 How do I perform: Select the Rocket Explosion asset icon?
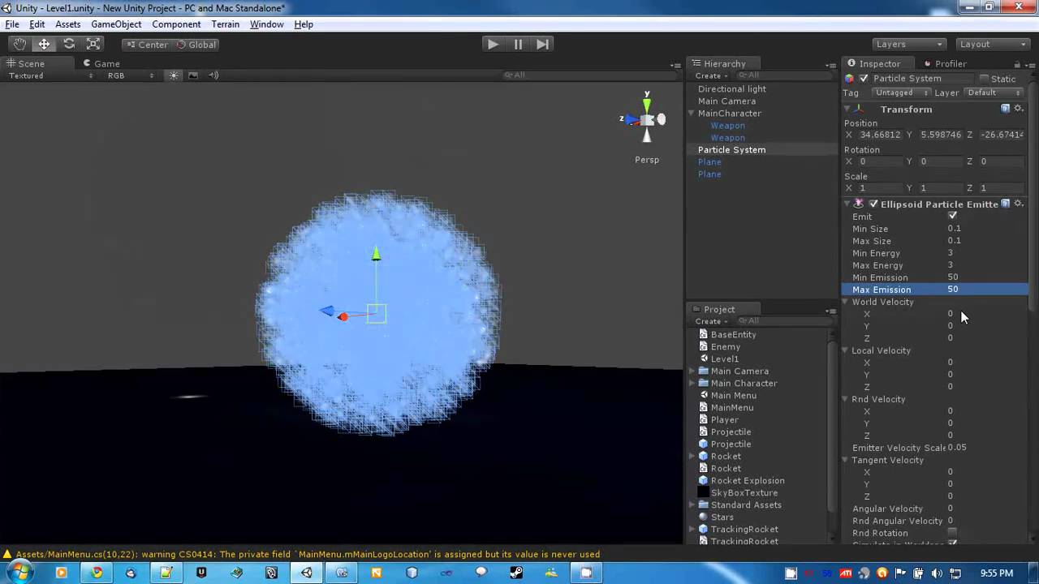point(703,480)
